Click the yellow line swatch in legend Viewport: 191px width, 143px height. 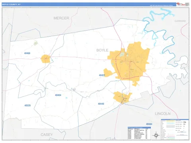[170, 121]
